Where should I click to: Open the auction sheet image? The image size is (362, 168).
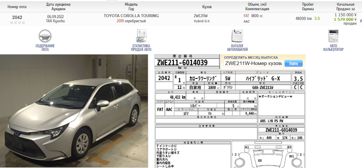[x=230, y=111]
